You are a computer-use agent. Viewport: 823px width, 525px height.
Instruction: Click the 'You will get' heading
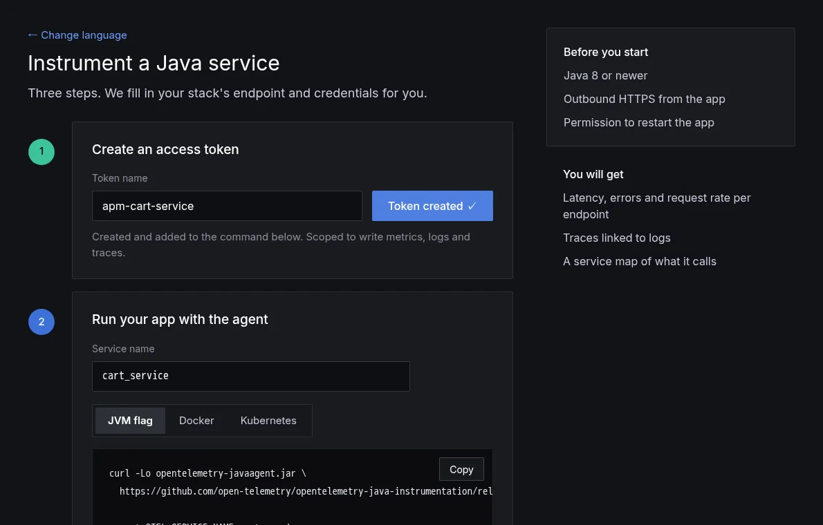(x=593, y=174)
